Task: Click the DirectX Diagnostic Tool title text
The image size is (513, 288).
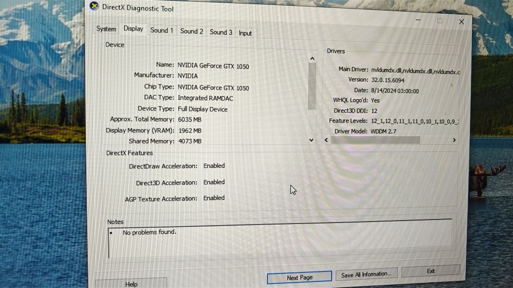Action: tap(137, 8)
